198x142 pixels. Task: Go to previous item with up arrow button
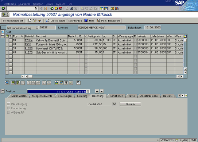point(97,91)
